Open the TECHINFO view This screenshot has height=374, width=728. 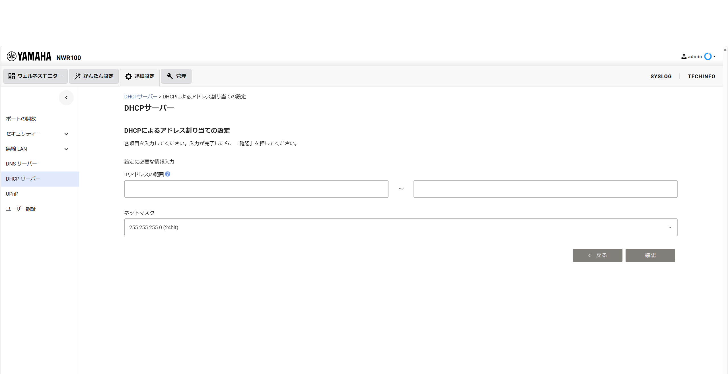pyautogui.click(x=701, y=76)
